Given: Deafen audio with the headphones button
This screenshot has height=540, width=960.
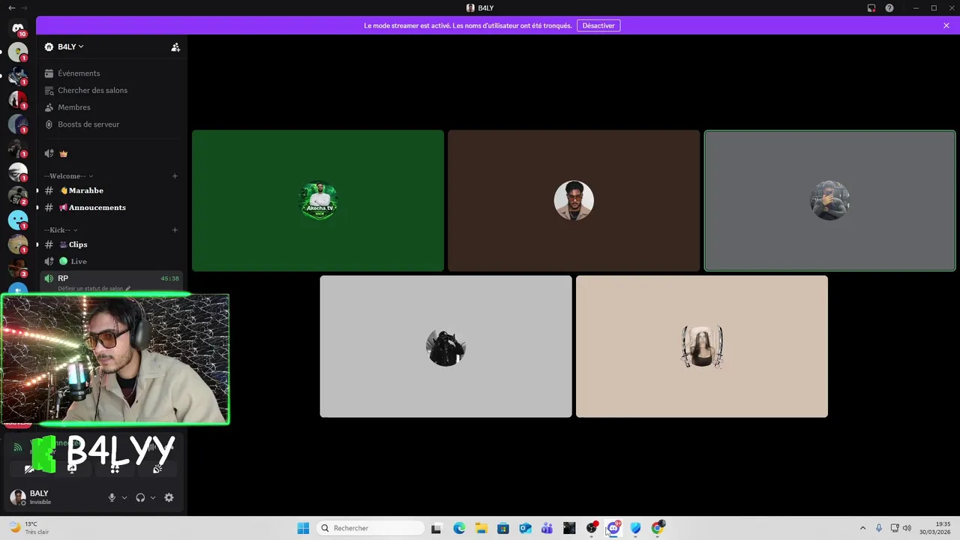Looking at the screenshot, I should pos(140,497).
